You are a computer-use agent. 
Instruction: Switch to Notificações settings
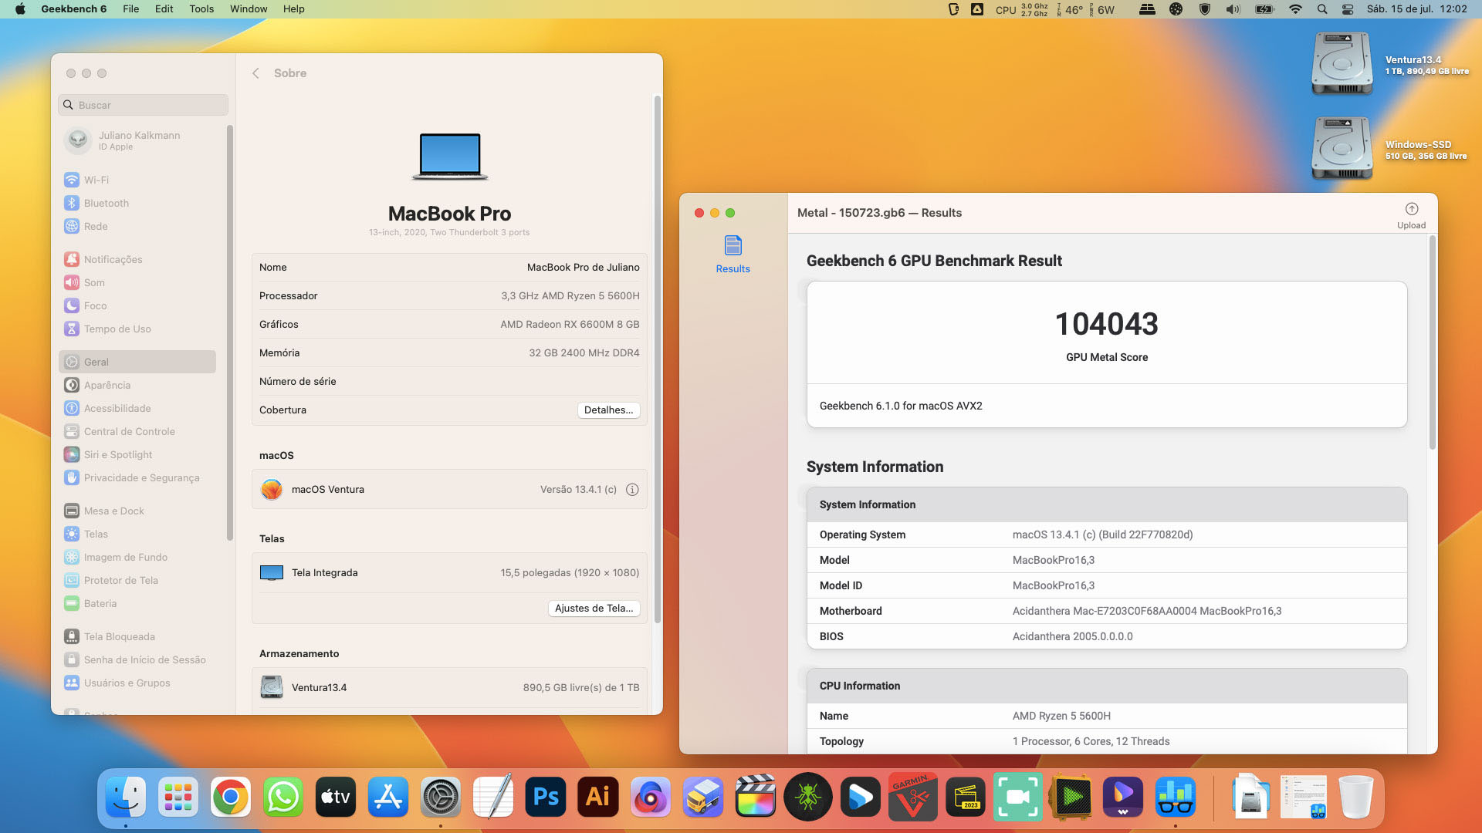click(113, 259)
